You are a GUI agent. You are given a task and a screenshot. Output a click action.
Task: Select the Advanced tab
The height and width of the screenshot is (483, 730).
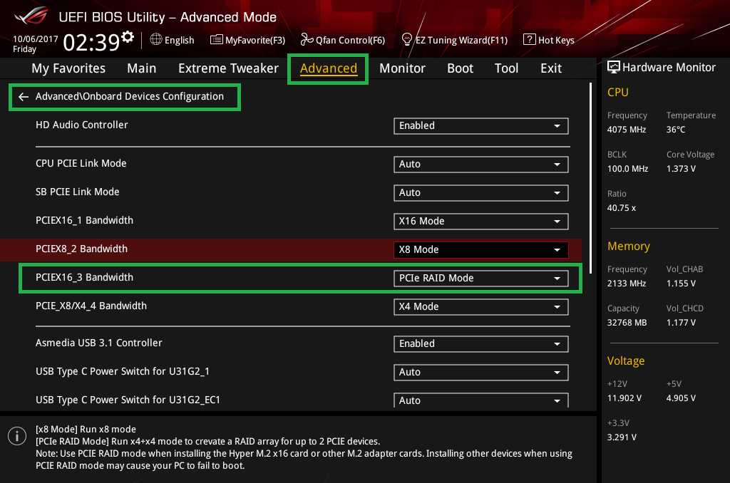click(328, 68)
